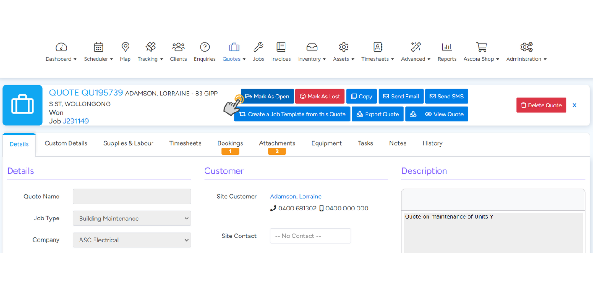The image size is (593, 291).
Task: Close the quote with the X
Action: pyautogui.click(x=574, y=105)
